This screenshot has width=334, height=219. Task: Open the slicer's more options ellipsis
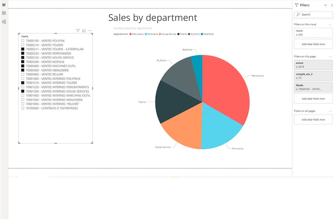90,31
